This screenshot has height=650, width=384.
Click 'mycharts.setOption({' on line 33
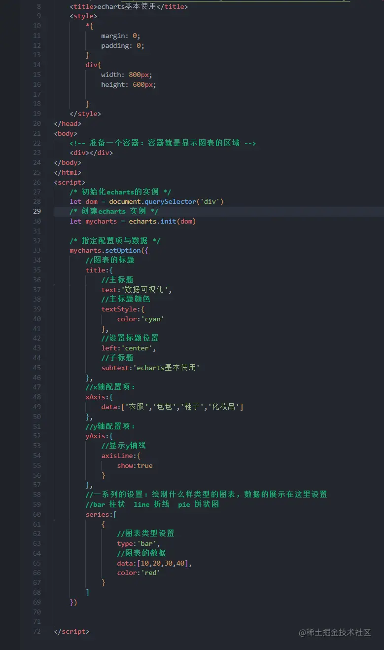point(109,250)
